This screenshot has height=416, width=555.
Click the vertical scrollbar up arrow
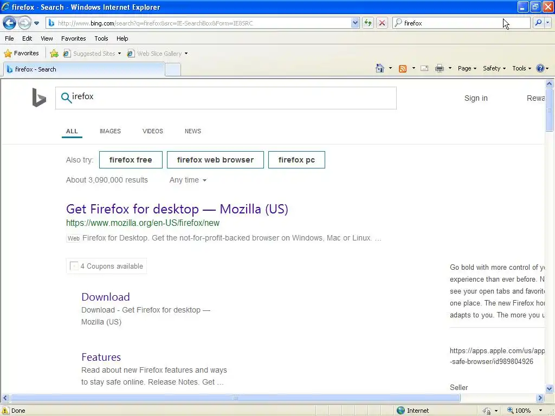pos(549,84)
